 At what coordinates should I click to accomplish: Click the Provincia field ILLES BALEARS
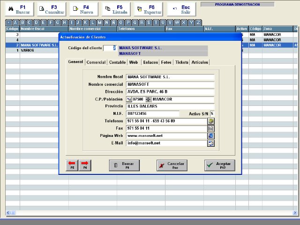coord(170,106)
